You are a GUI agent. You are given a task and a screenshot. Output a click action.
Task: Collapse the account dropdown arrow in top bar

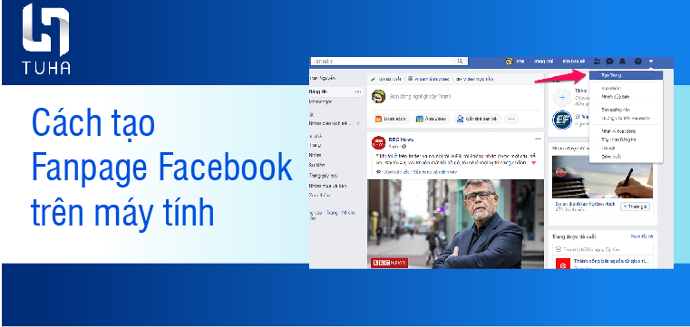tap(651, 62)
